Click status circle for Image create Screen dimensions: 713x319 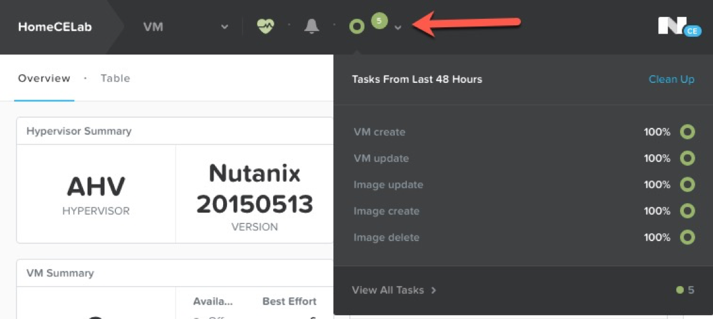coord(688,211)
